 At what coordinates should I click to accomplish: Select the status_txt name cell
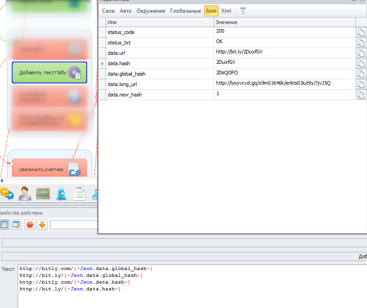coord(160,43)
